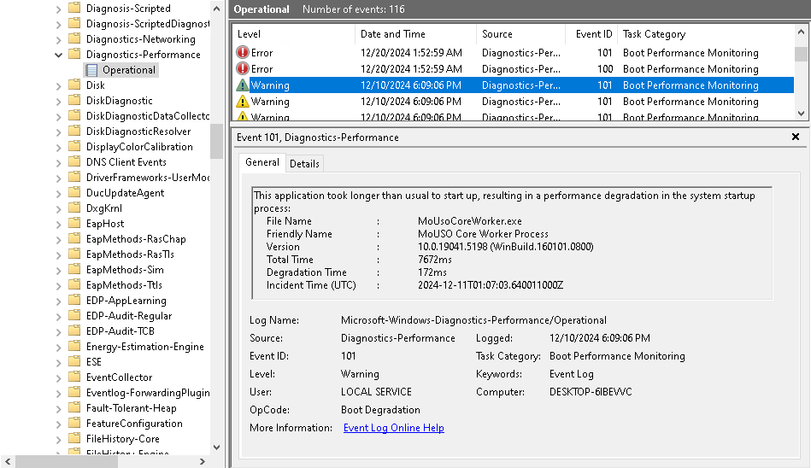
Task: Click the red Error icon for Event ID 100
Action: point(242,68)
